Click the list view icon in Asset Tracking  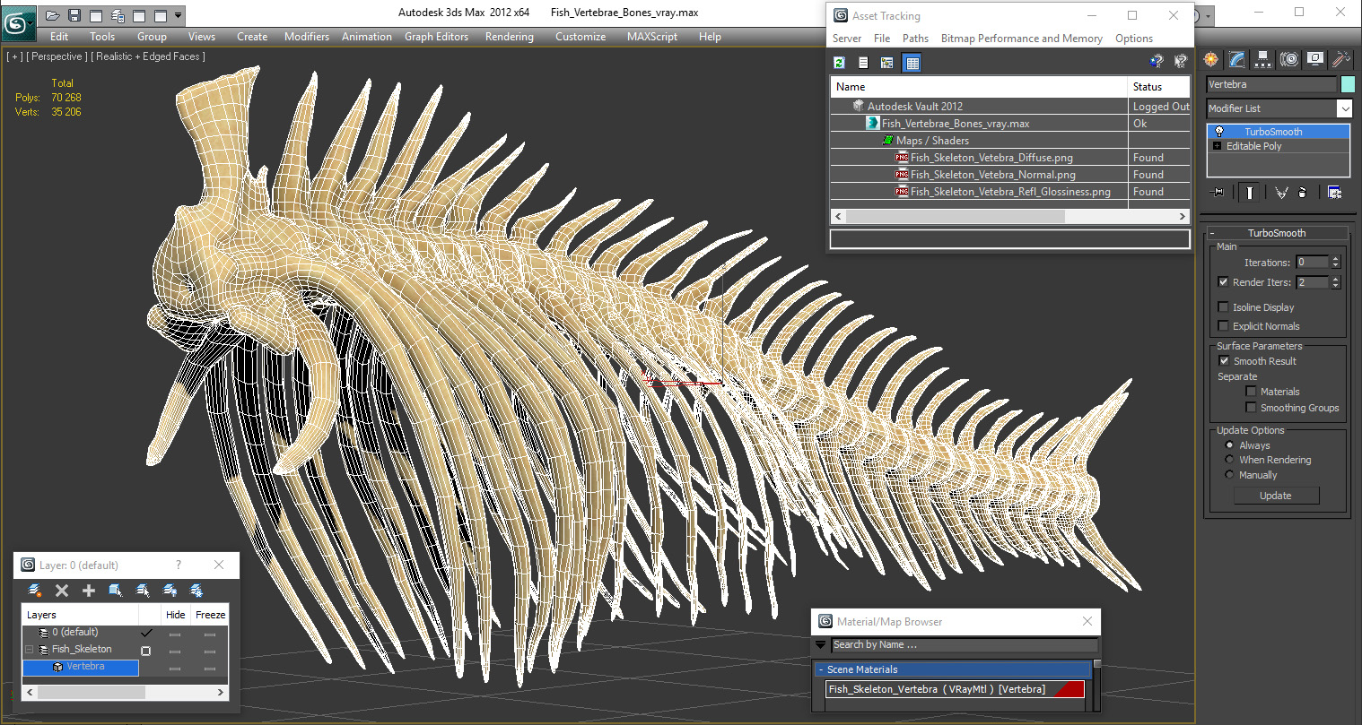click(863, 63)
